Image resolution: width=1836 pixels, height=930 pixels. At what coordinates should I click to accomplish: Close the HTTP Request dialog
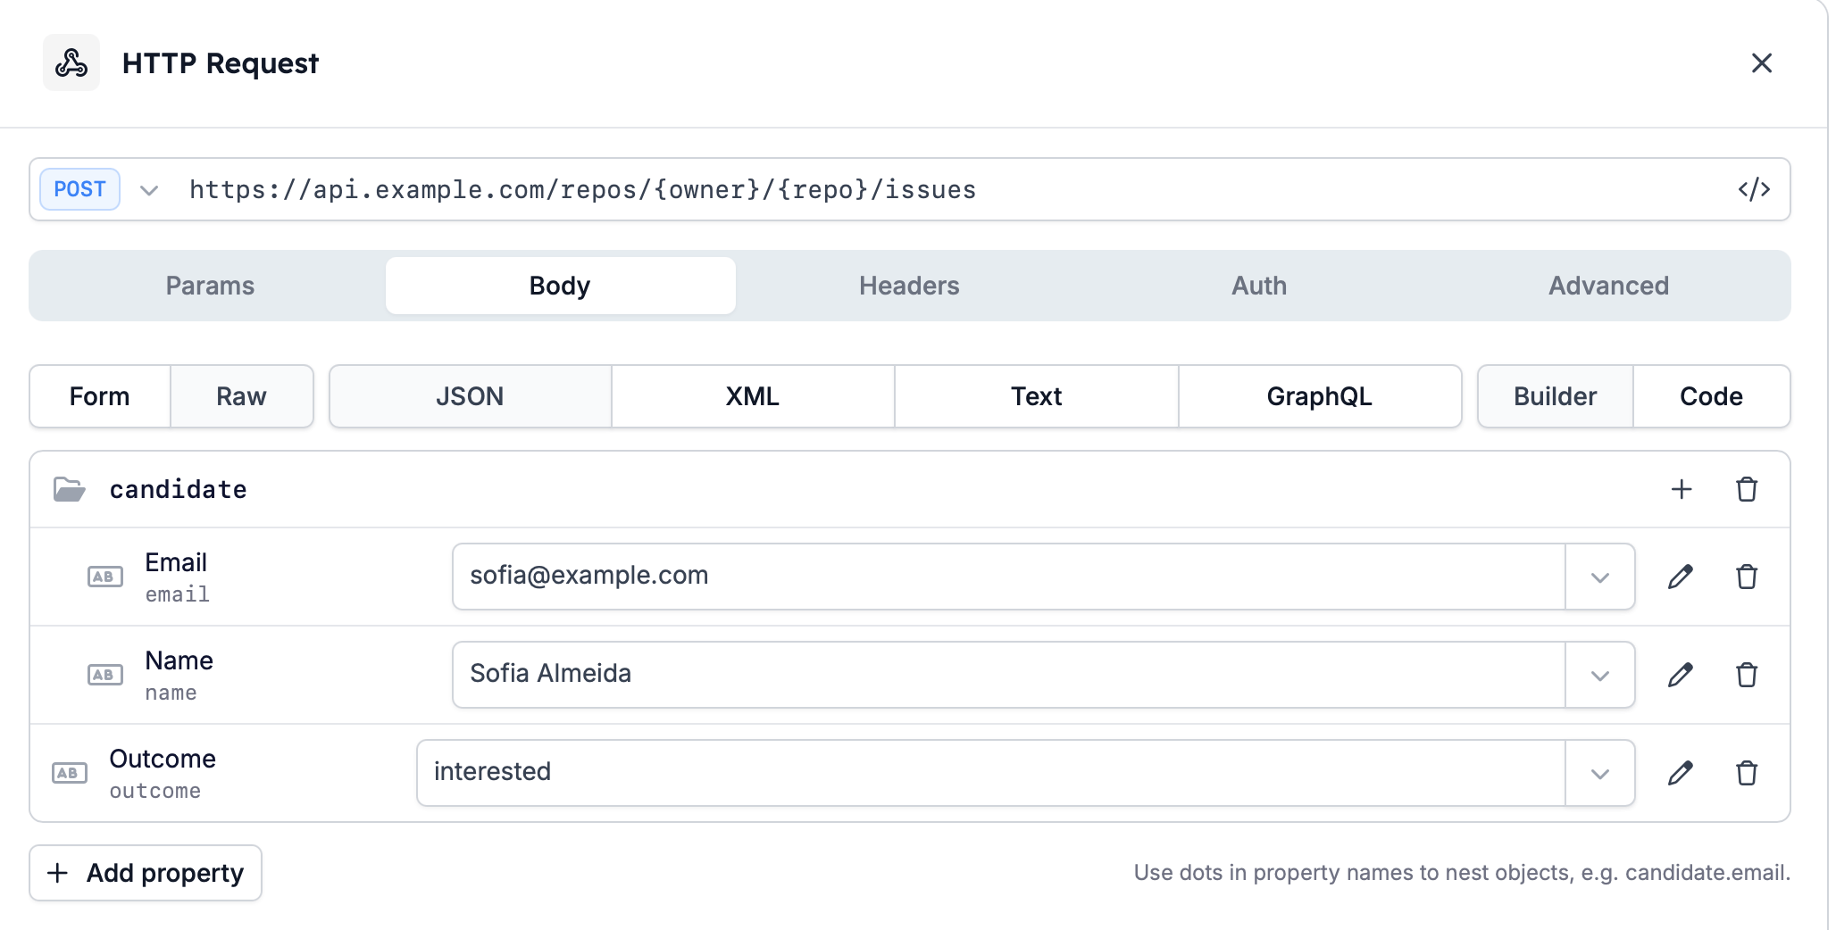[x=1761, y=62]
